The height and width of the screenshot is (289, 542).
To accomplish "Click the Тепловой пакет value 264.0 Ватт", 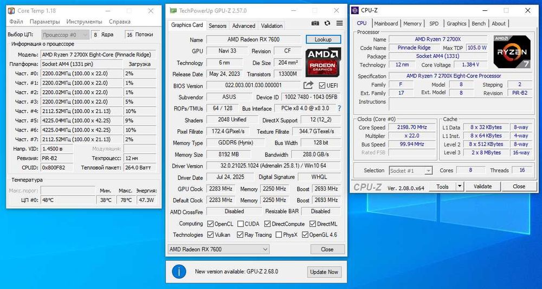I will tap(140, 167).
